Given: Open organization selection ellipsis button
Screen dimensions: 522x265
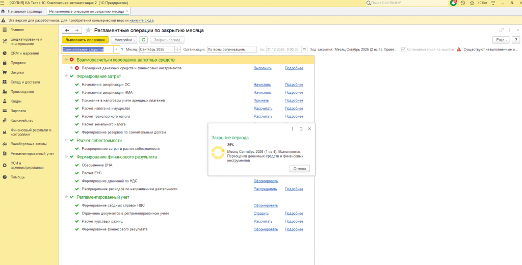Looking at the screenshot, I should click(x=254, y=49).
